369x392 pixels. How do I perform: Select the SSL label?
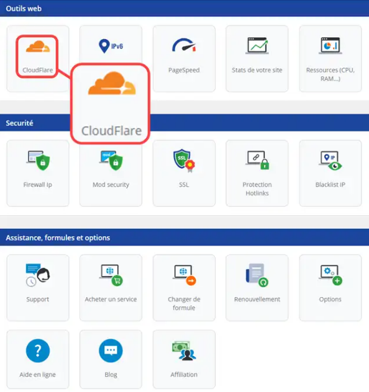coord(184,184)
